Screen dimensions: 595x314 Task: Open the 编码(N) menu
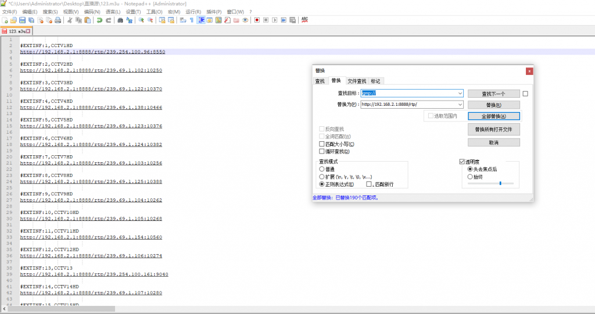coord(92,12)
